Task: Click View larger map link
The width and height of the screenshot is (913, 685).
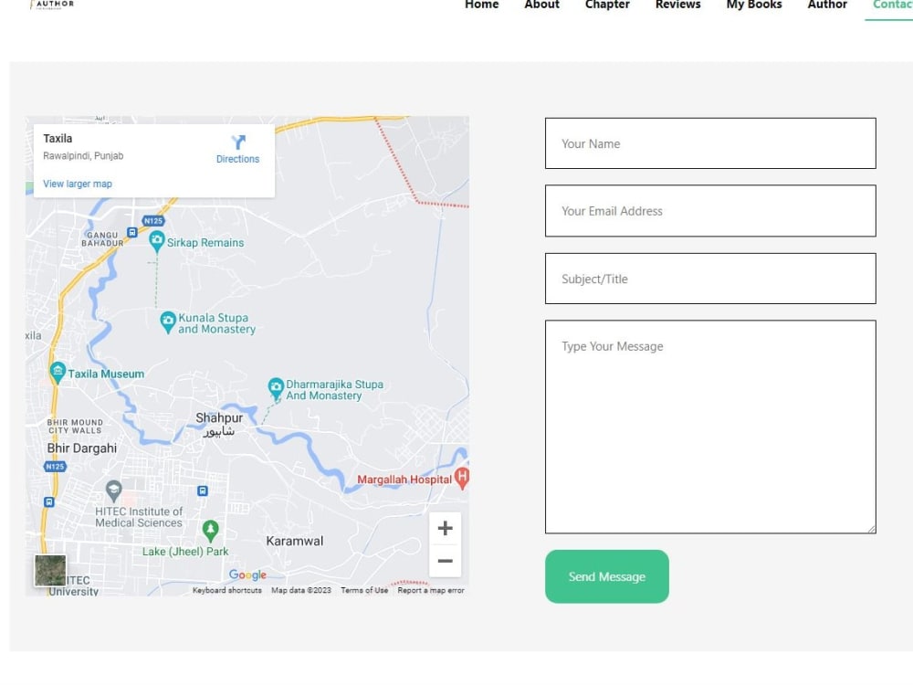Action: point(78,184)
